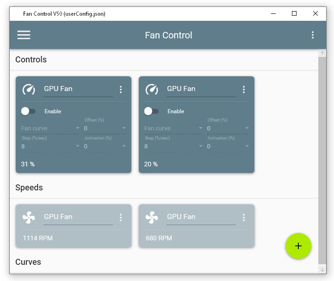
Task: Open Activation (%) dropdown on 31 % card
Action: tap(105, 147)
